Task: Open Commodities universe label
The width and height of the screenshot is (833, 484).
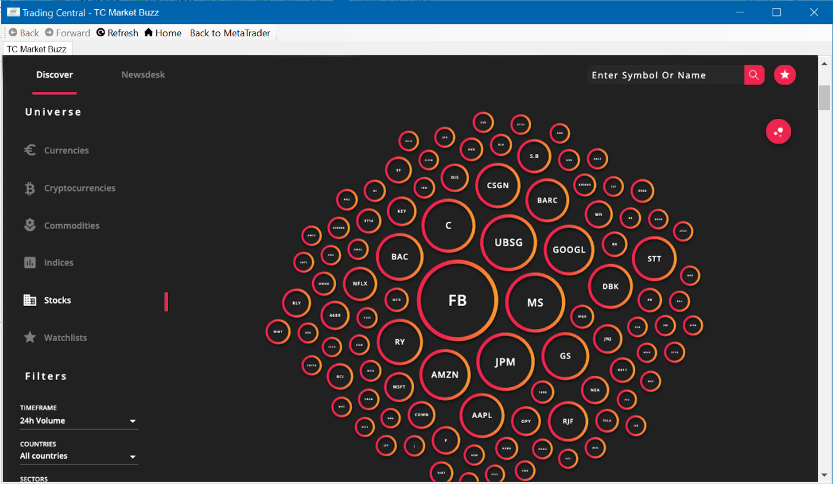Action: coord(72,226)
